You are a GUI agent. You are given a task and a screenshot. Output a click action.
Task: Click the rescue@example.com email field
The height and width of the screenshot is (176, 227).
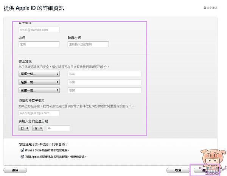pos(39,113)
